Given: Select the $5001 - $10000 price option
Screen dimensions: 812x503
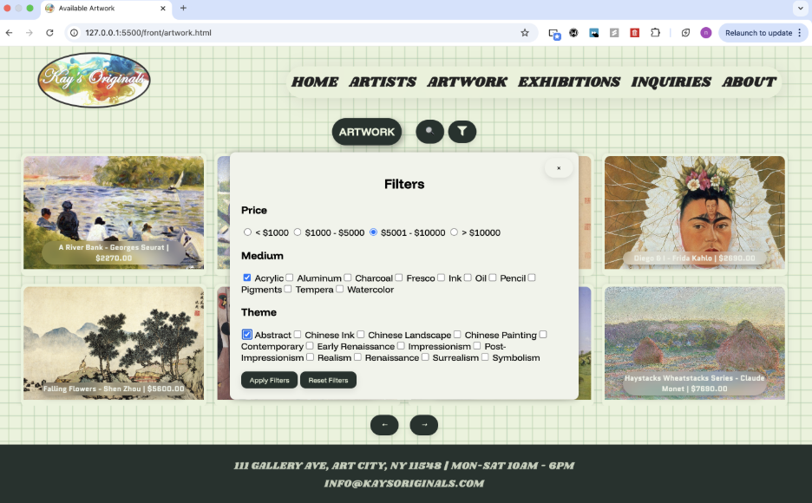Looking at the screenshot, I should pyautogui.click(x=373, y=232).
